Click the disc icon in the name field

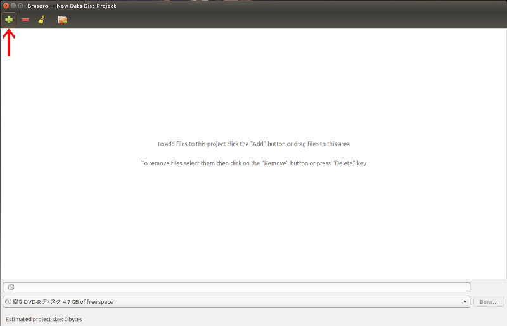pos(11,287)
